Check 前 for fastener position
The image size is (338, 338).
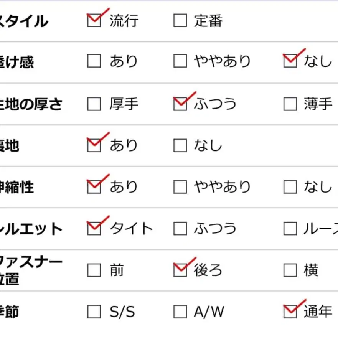pos(94,270)
